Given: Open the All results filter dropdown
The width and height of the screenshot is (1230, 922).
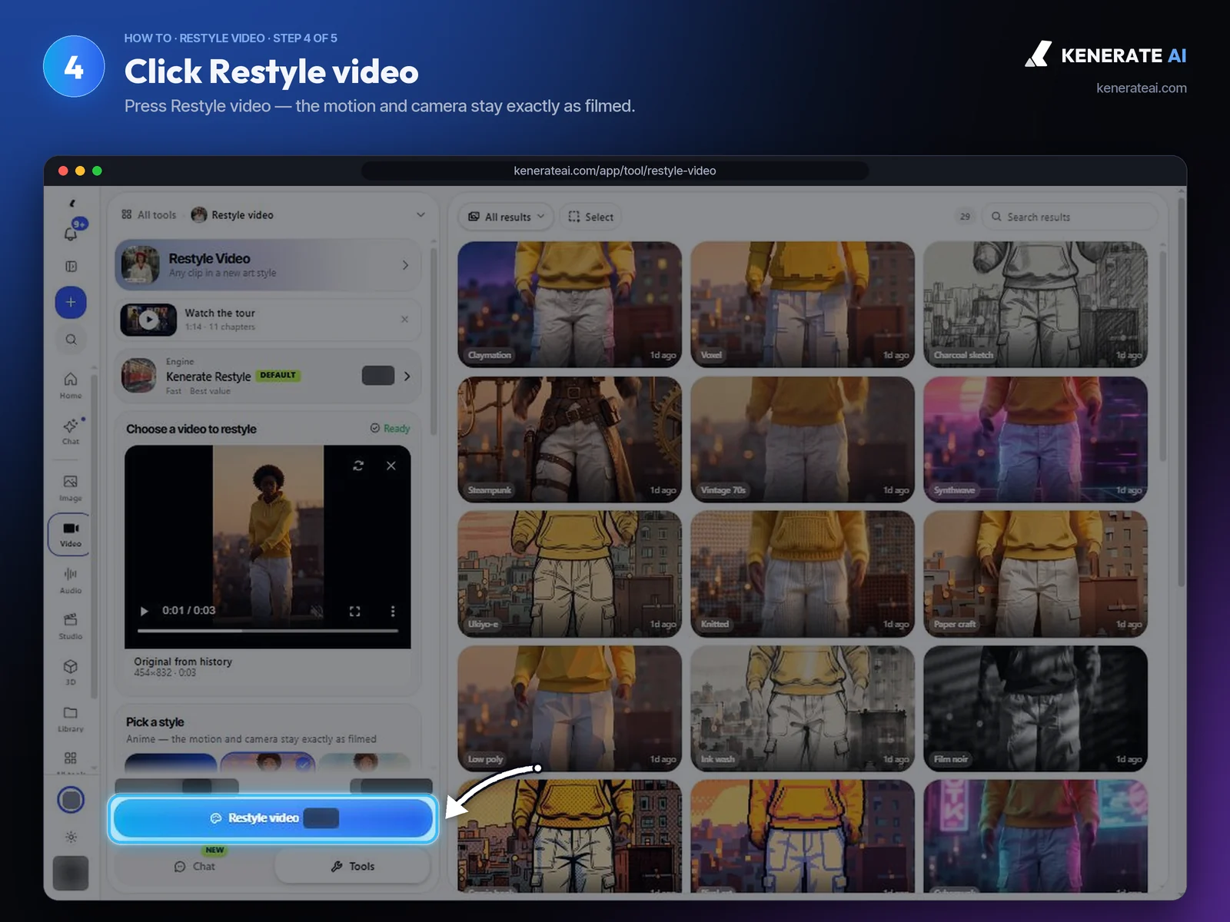Looking at the screenshot, I should point(506,217).
